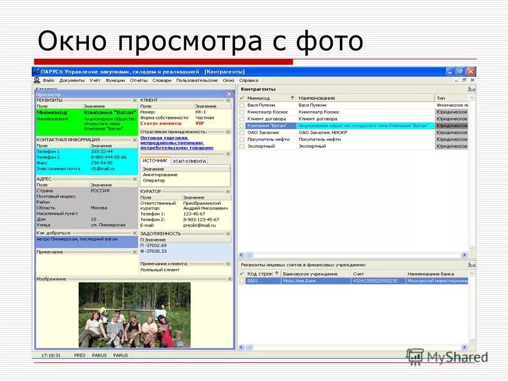Check the checkbox beside Покупатель нефти

coord(242,139)
